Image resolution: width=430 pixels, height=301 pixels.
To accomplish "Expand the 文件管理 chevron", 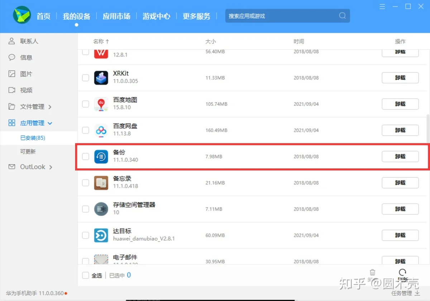I will pos(50,107).
